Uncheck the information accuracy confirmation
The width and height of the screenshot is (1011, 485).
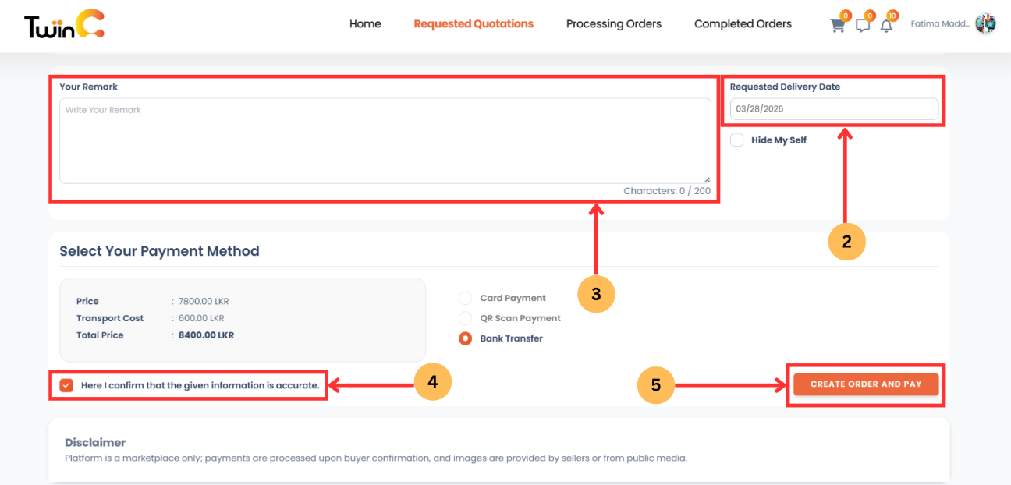pos(66,384)
